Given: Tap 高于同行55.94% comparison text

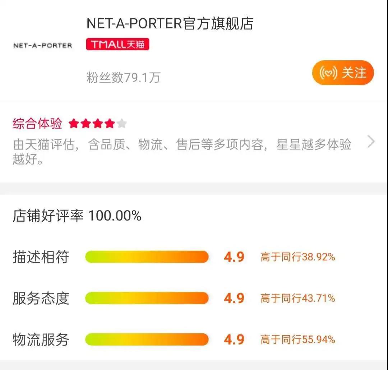Looking at the screenshot, I should 298,339.
